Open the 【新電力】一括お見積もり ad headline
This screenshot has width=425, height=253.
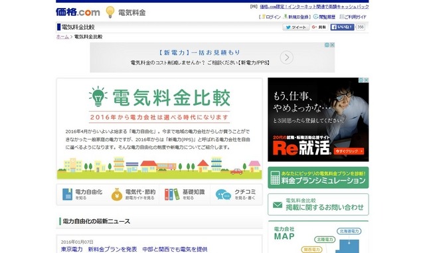[x=199, y=52]
